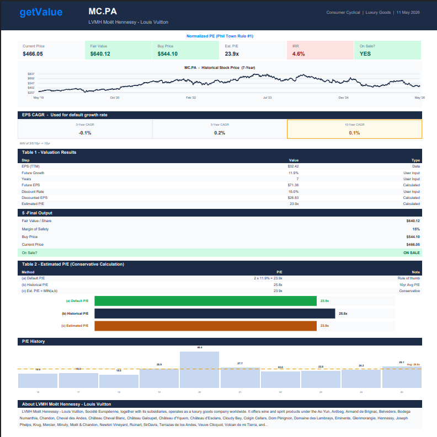Click the Buy Price $544.10 card
Screen dimensions: 437x437
pos(185,50)
